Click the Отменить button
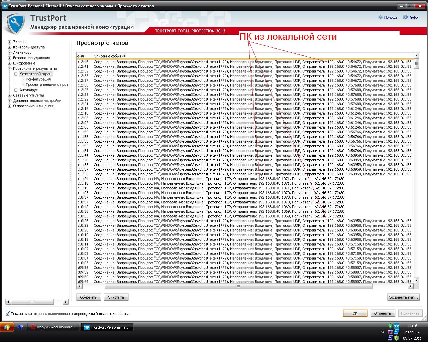The width and height of the screenshot is (428, 342). (383, 313)
